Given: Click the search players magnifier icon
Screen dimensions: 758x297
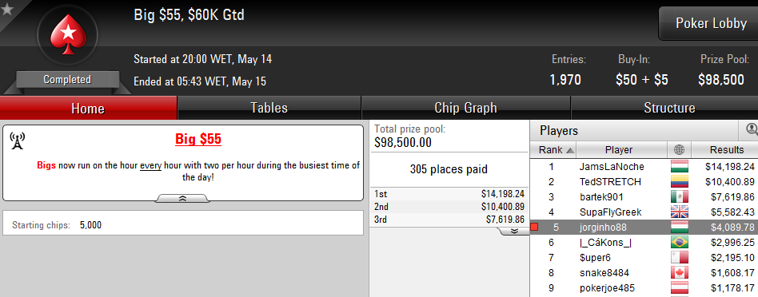Looking at the screenshot, I should pyautogui.click(x=752, y=129).
